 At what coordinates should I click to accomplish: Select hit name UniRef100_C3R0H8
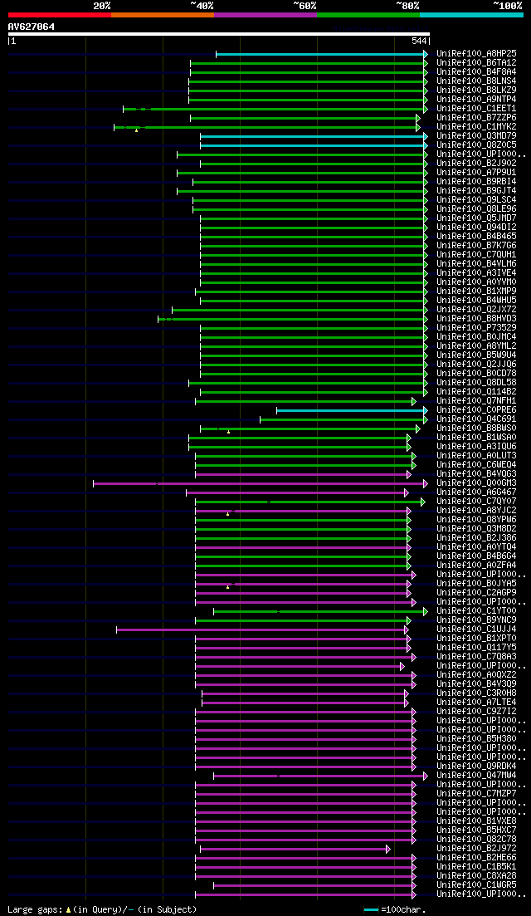click(476, 693)
